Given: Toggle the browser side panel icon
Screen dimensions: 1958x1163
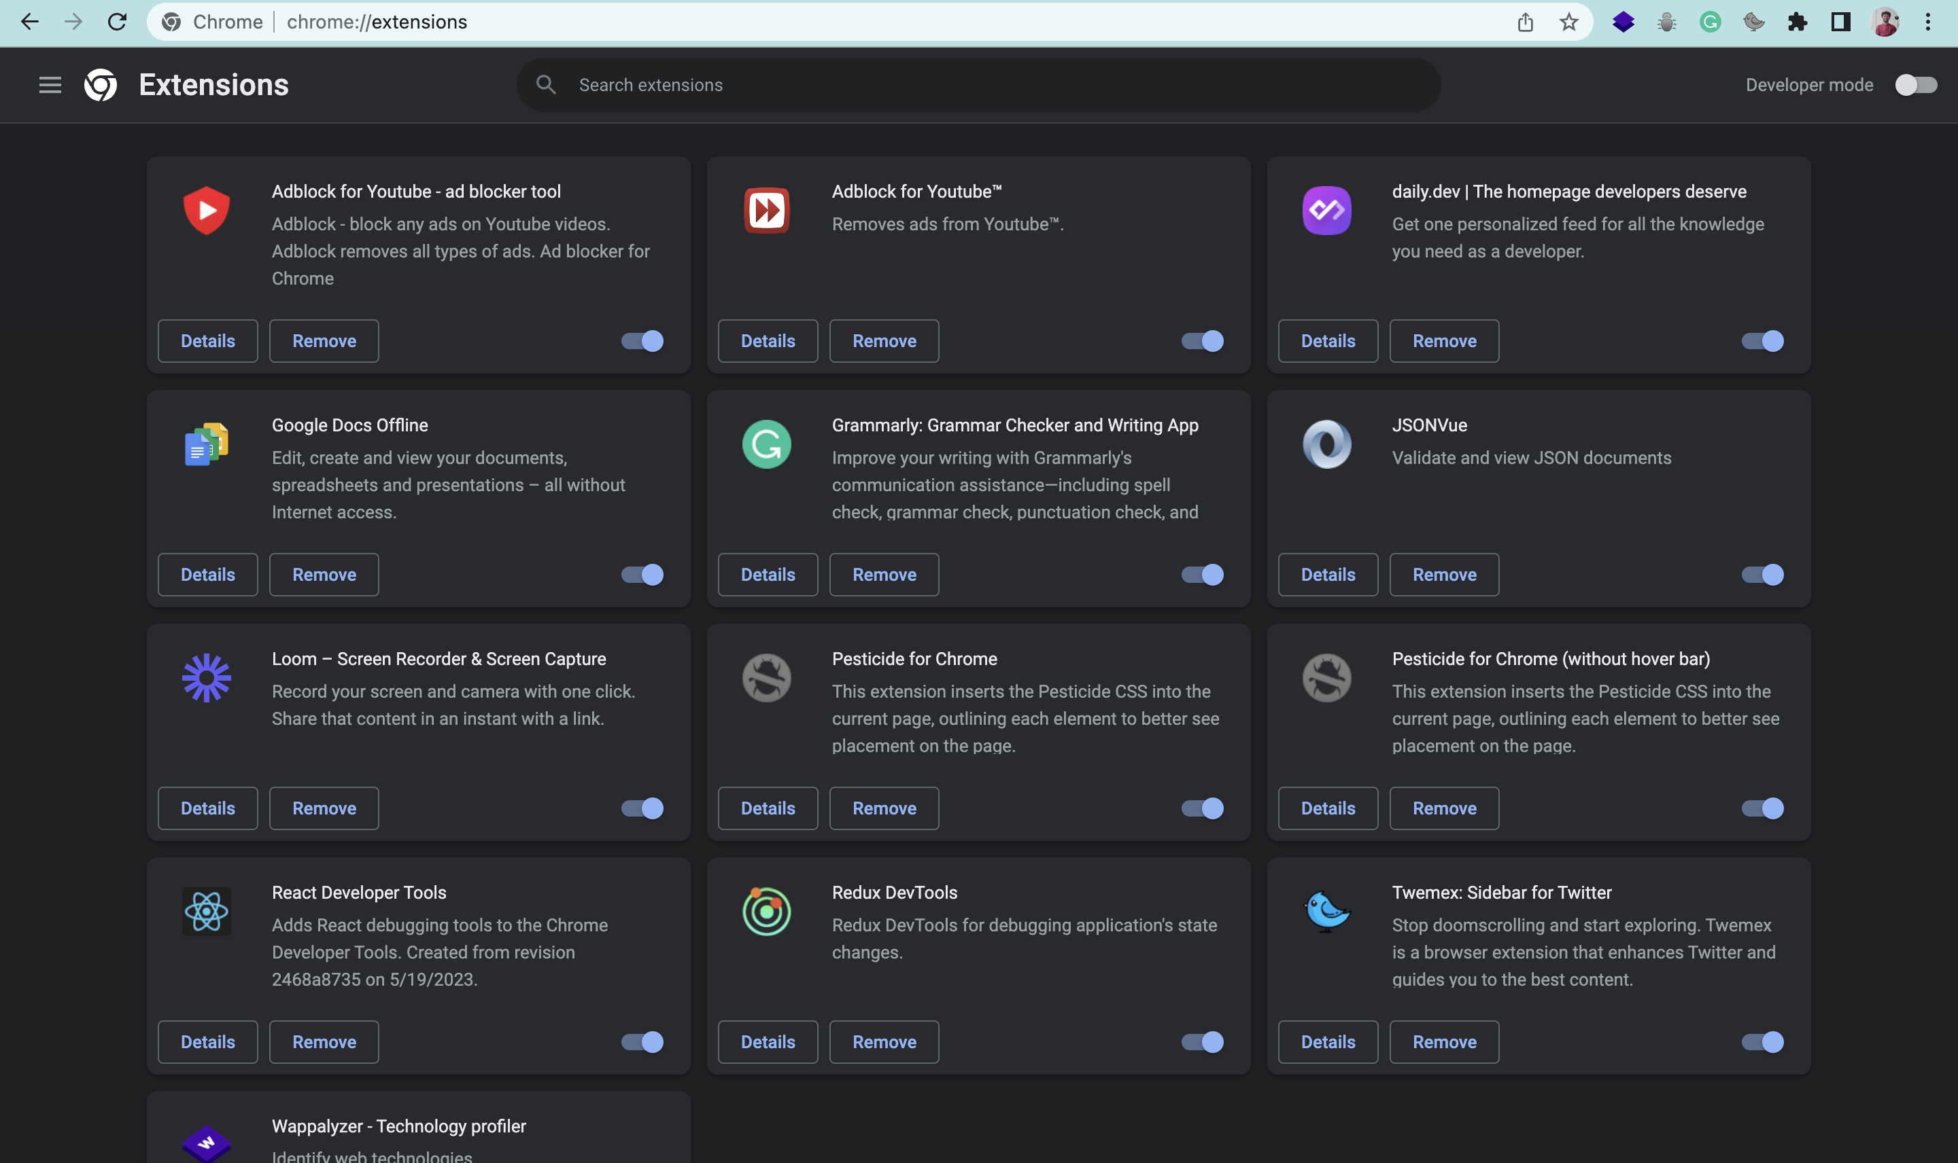Looking at the screenshot, I should [x=1840, y=22].
